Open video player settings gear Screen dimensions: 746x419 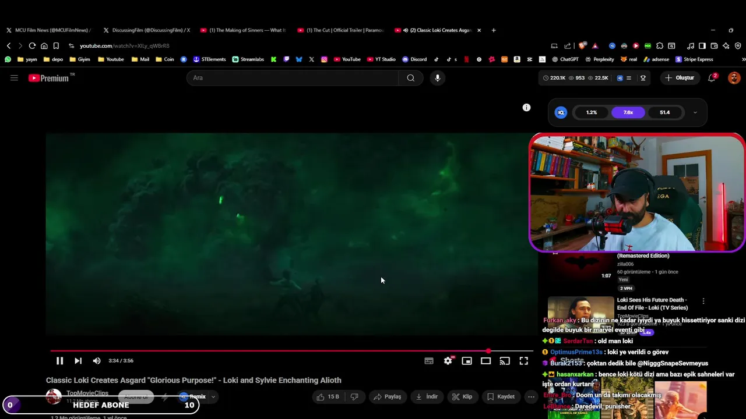click(x=448, y=361)
